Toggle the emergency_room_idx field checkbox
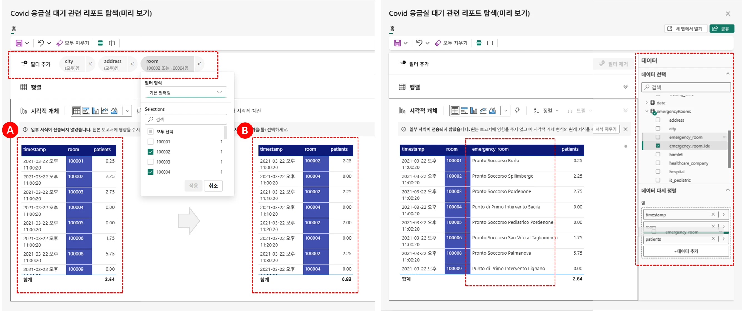 [x=657, y=146]
